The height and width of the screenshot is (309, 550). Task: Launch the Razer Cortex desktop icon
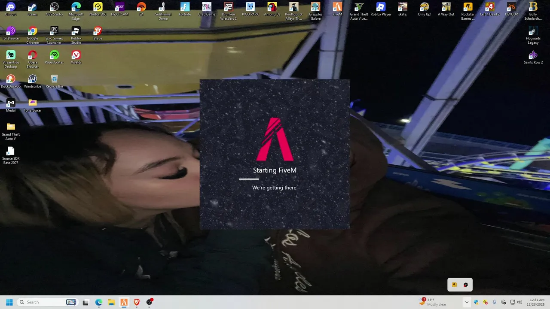pos(54,58)
